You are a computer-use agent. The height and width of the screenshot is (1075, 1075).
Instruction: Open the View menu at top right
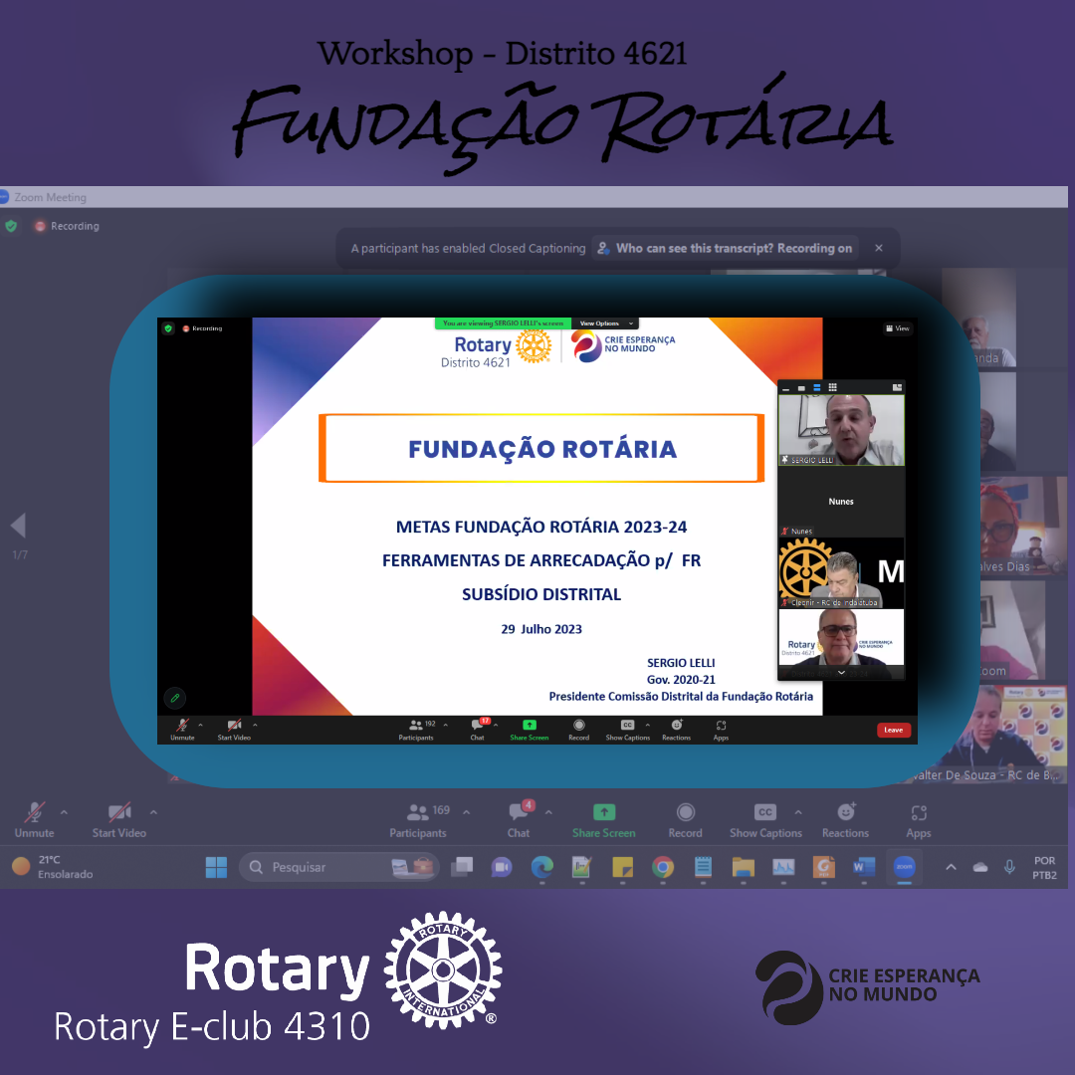tap(897, 328)
